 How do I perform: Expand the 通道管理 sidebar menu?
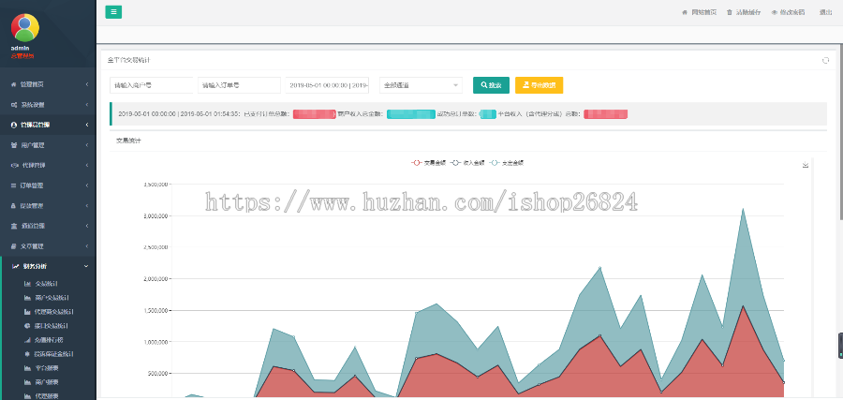[x=48, y=226]
